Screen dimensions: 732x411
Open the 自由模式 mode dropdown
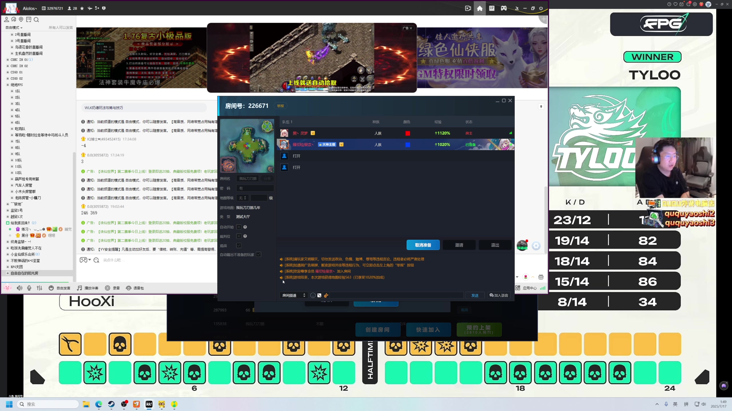coord(14,28)
